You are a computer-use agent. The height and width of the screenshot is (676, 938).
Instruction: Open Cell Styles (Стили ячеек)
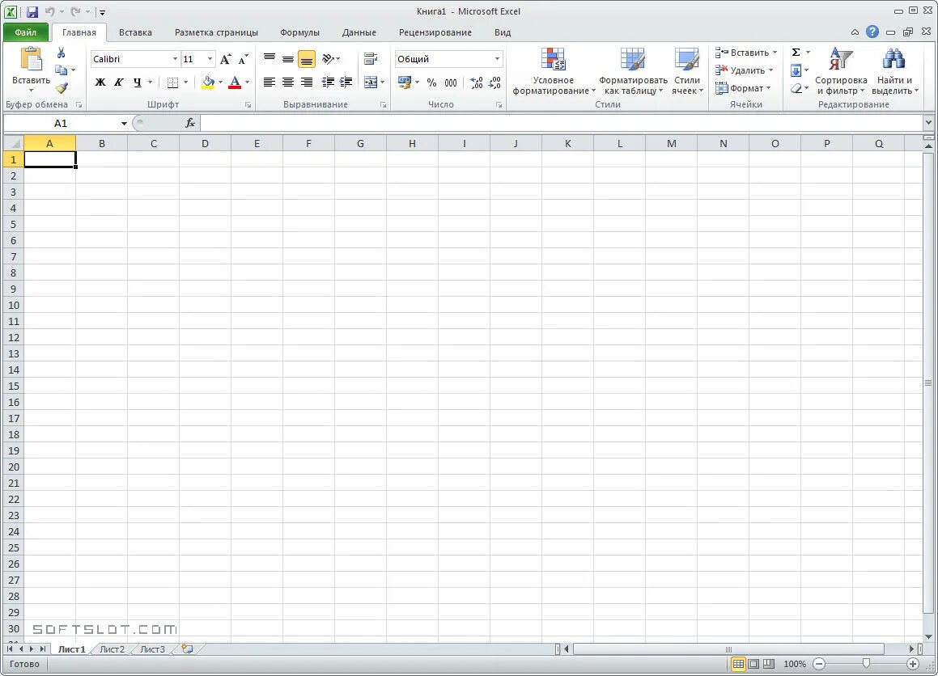click(687, 72)
